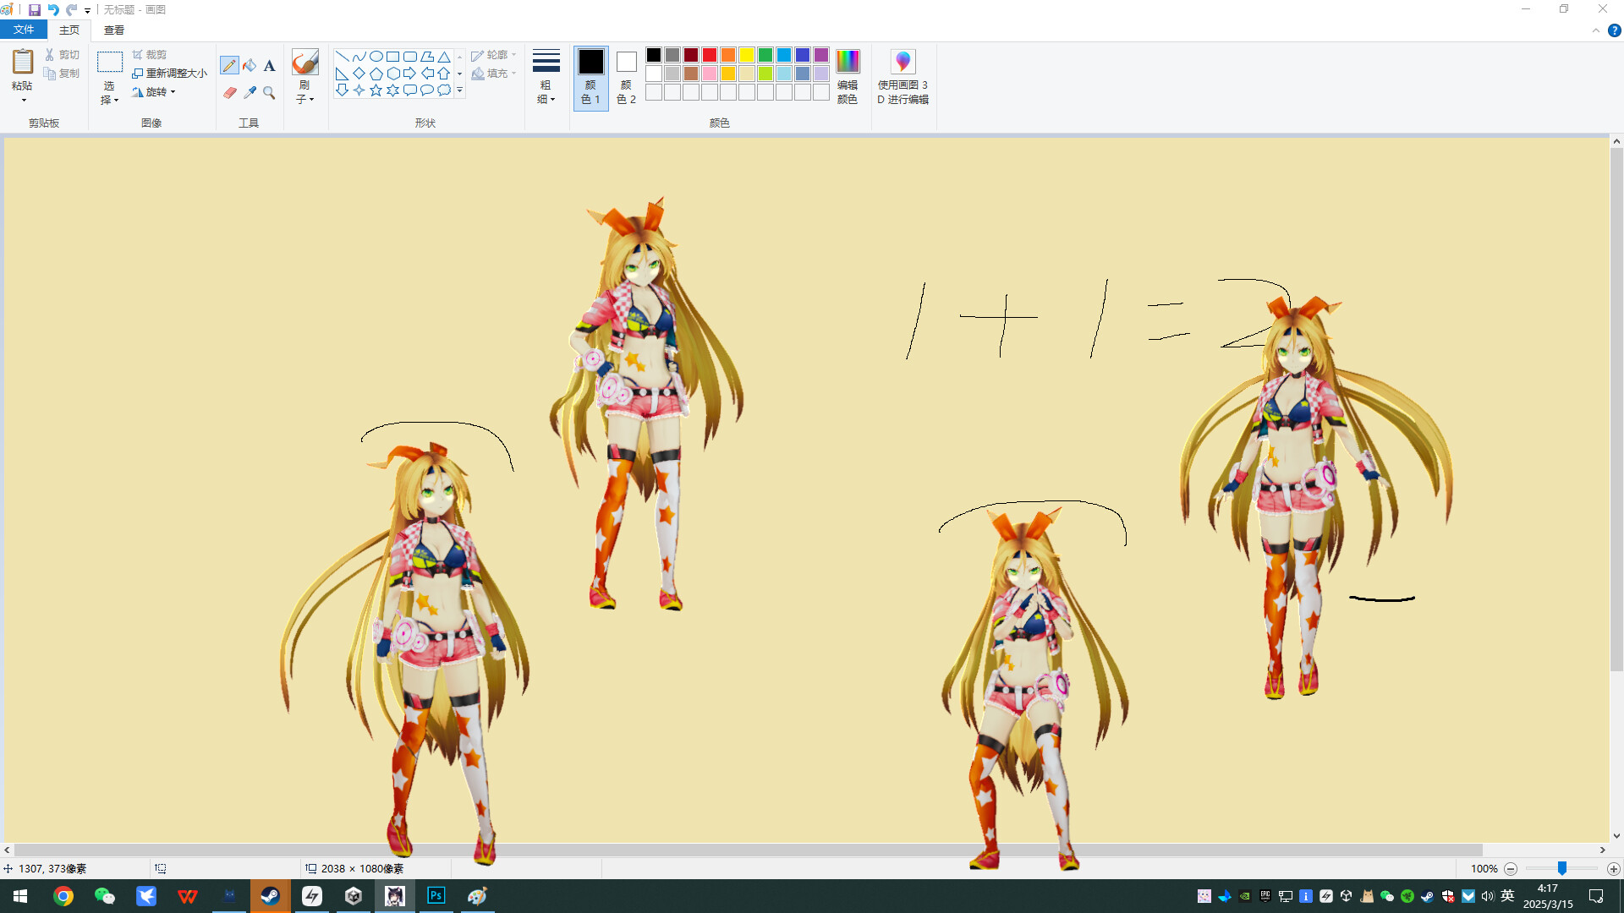Activate Color 2 selector
The width and height of the screenshot is (1624, 913).
point(626,76)
